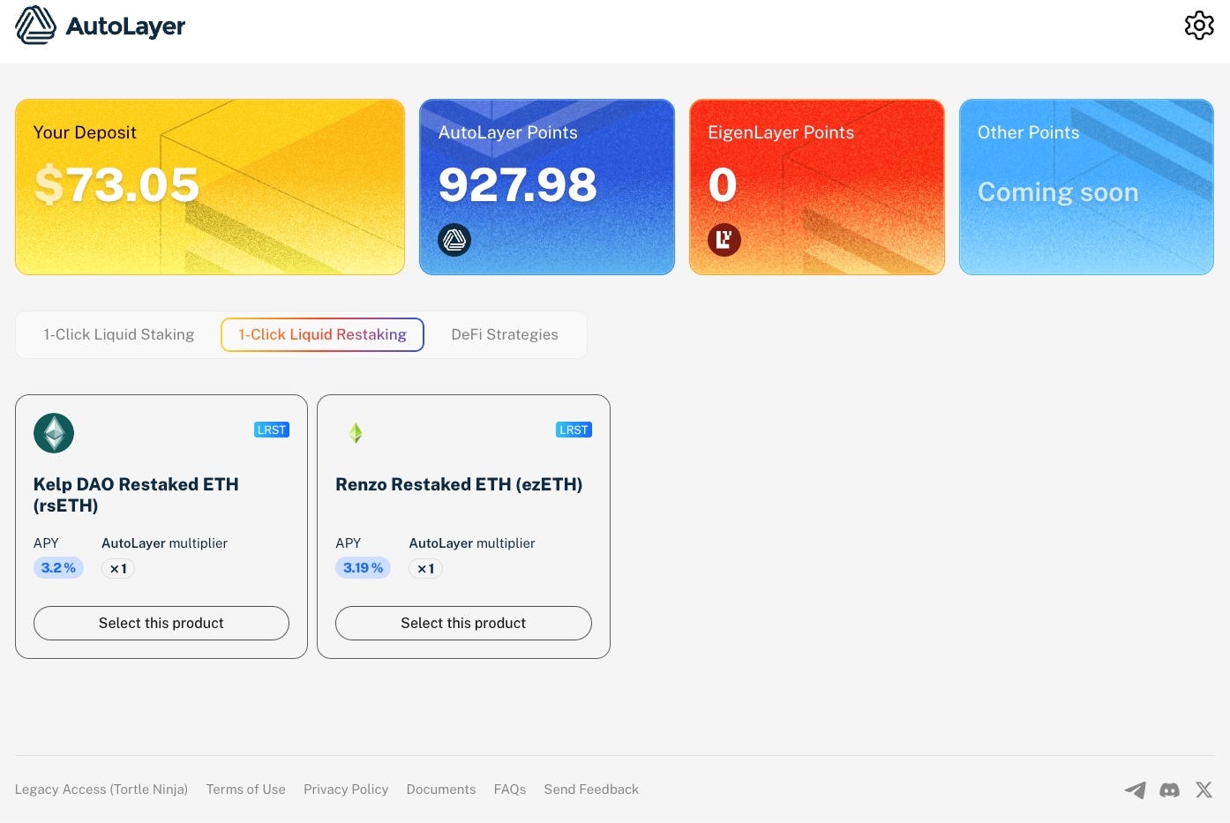Click the EigenLayer icon in the red card
The image size is (1230, 823).
pos(724,240)
